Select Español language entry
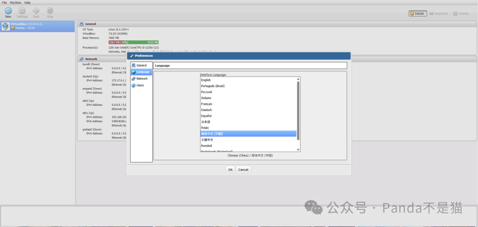 pos(248,116)
